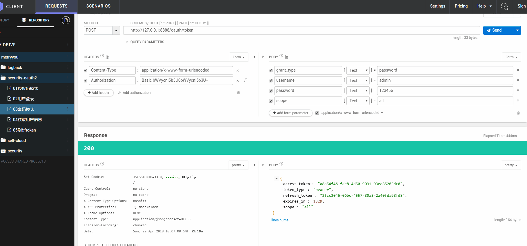Image resolution: width=527 pixels, height=246 pixels.
Task: Click the request URL input field
Action: (x=301, y=30)
